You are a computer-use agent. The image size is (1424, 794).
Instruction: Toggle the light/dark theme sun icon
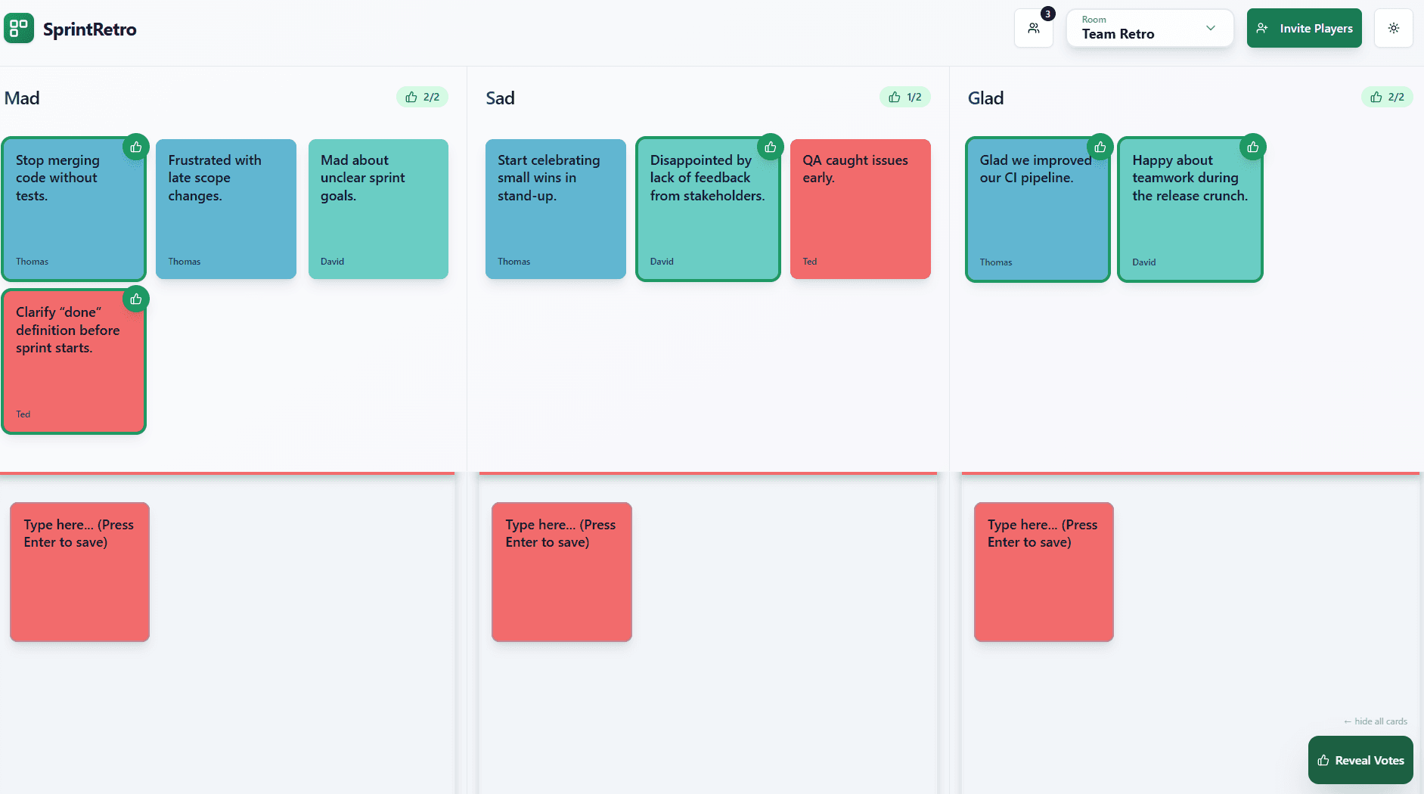(1393, 29)
